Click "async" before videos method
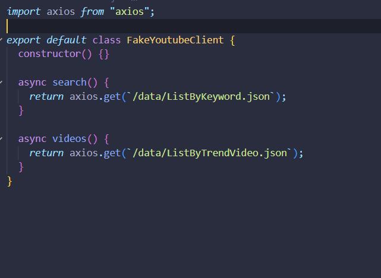Image resolution: width=381 pixels, height=278 pixels. click(32, 139)
